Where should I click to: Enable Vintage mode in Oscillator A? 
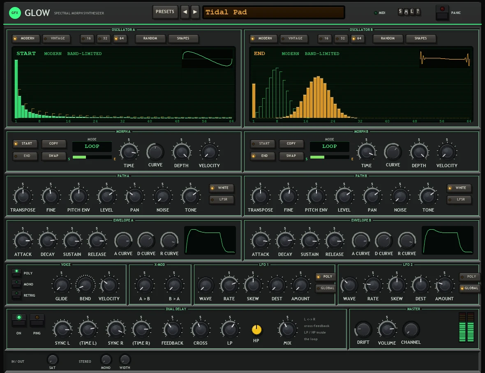(56, 38)
